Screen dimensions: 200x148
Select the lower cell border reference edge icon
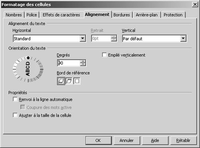pyautogui.click(x=61, y=81)
